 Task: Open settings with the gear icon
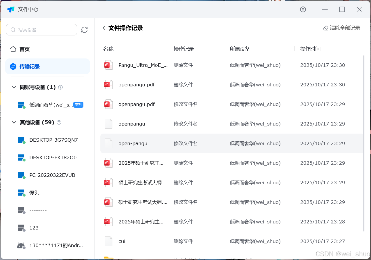303,9
